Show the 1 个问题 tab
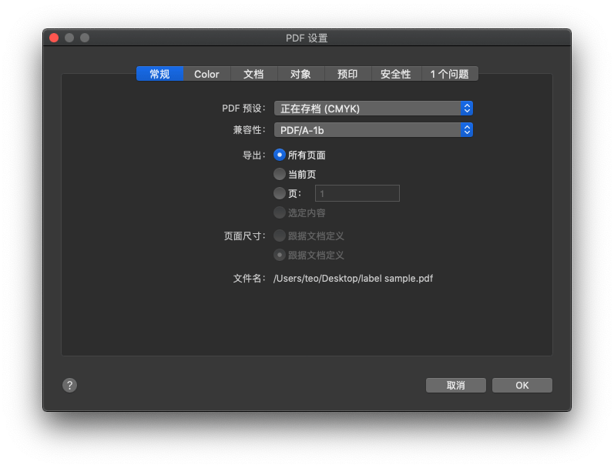Image resolution: width=614 pixels, height=468 pixels. [450, 74]
